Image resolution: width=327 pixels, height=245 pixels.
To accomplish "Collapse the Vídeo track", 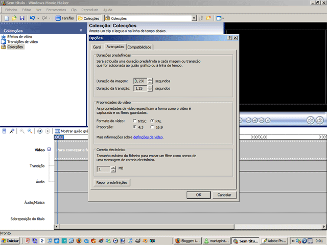I will click(49, 149).
